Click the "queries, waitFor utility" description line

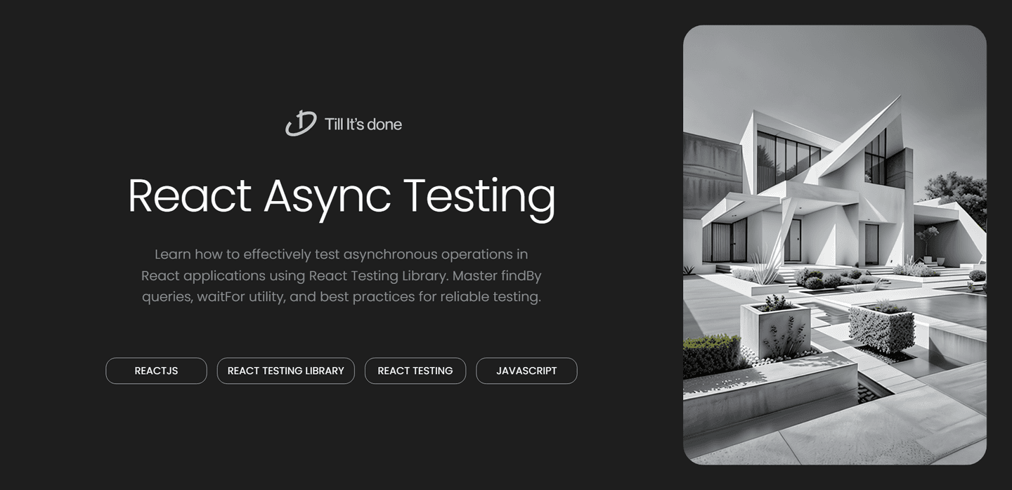213,297
